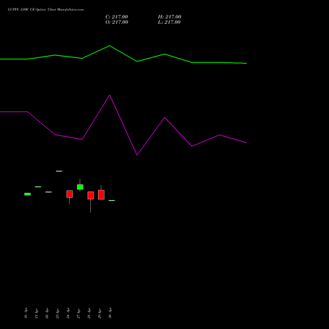Click the 'L: 217.00' low value
The height and width of the screenshot is (329, 329).
click(169, 22)
